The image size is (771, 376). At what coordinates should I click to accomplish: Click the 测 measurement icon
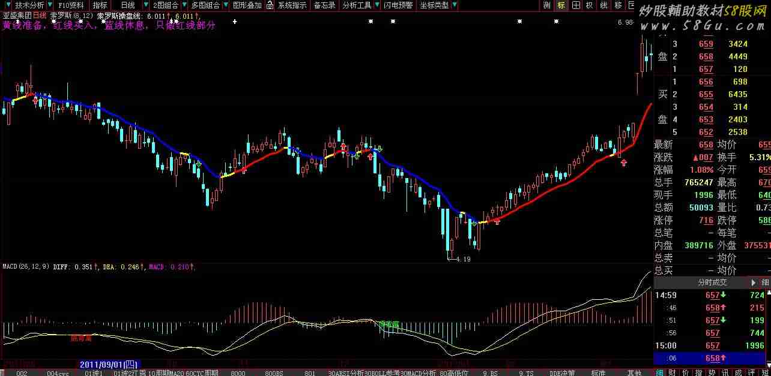pyautogui.click(x=547, y=5)
